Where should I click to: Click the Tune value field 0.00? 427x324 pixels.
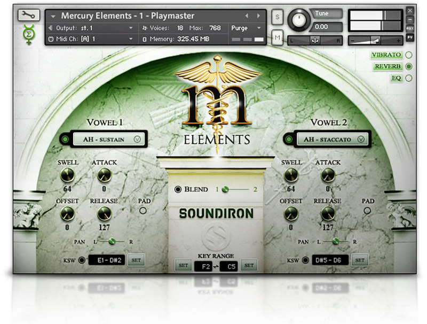pos(326,27)
